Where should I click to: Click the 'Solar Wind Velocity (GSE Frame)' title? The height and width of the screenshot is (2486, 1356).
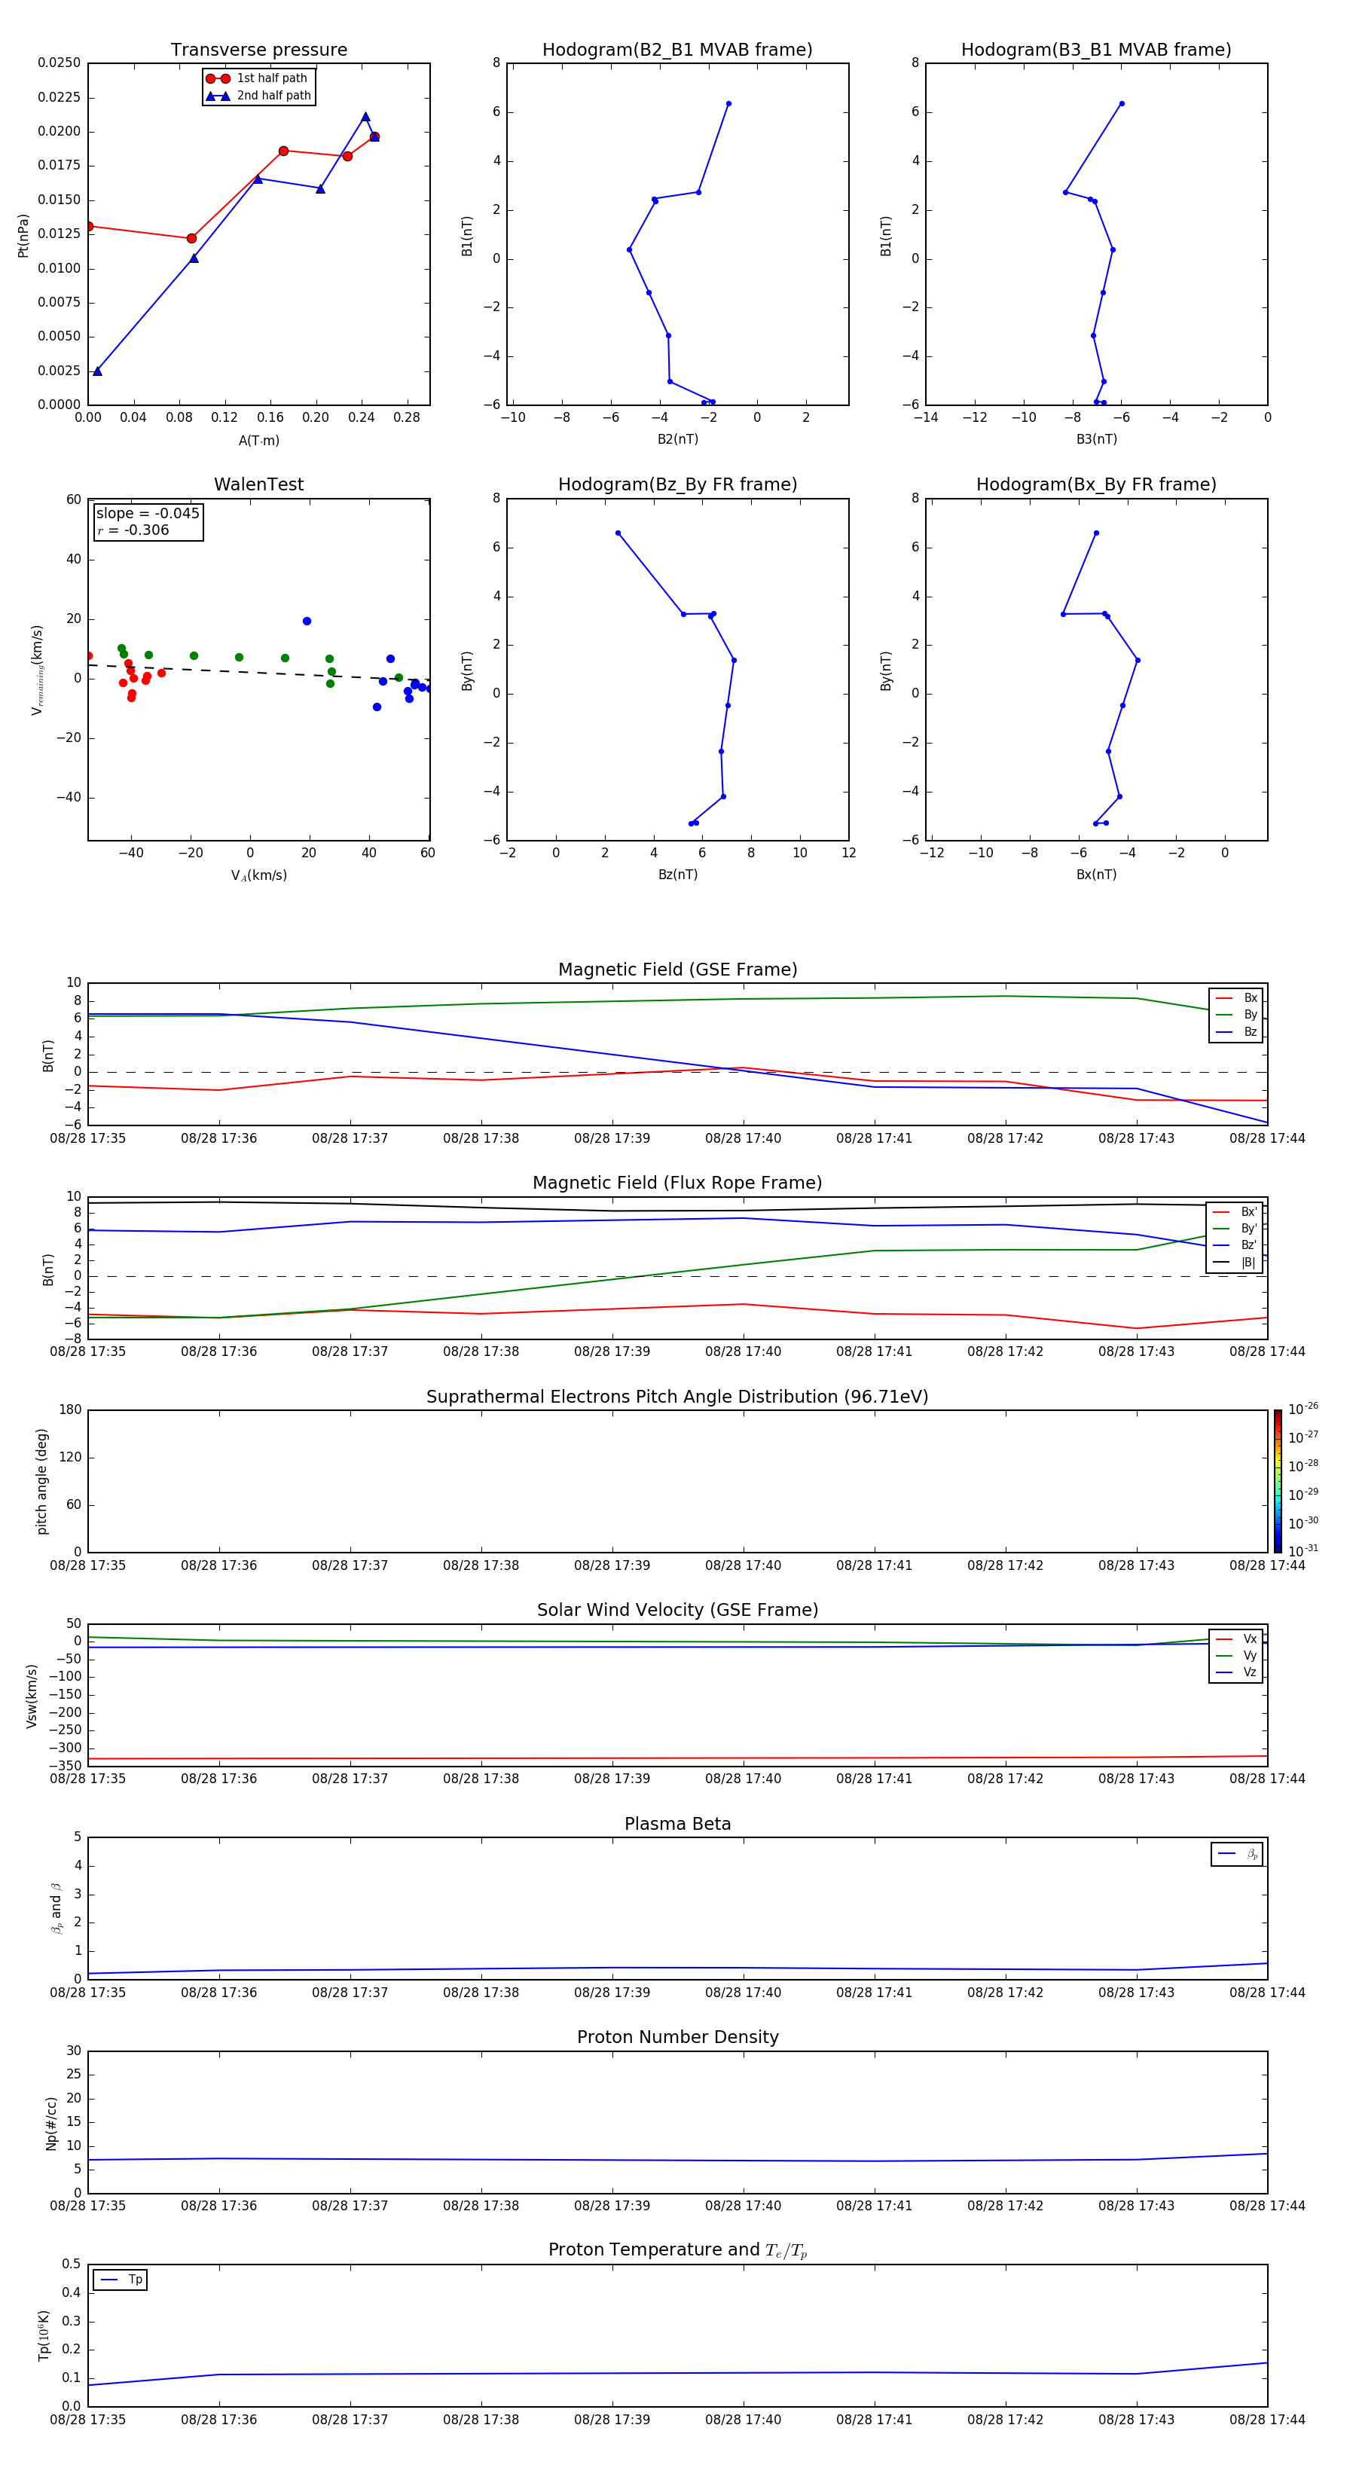(677, 1610)
